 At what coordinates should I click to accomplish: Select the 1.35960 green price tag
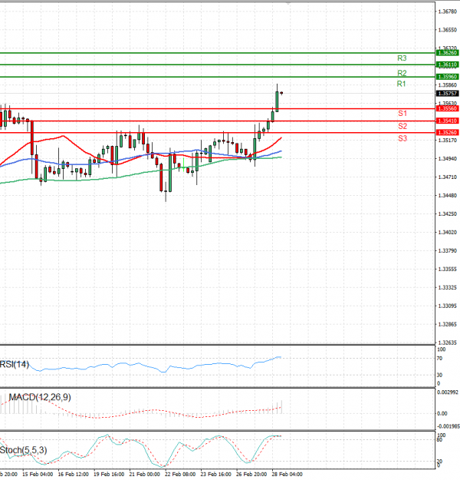447,77
